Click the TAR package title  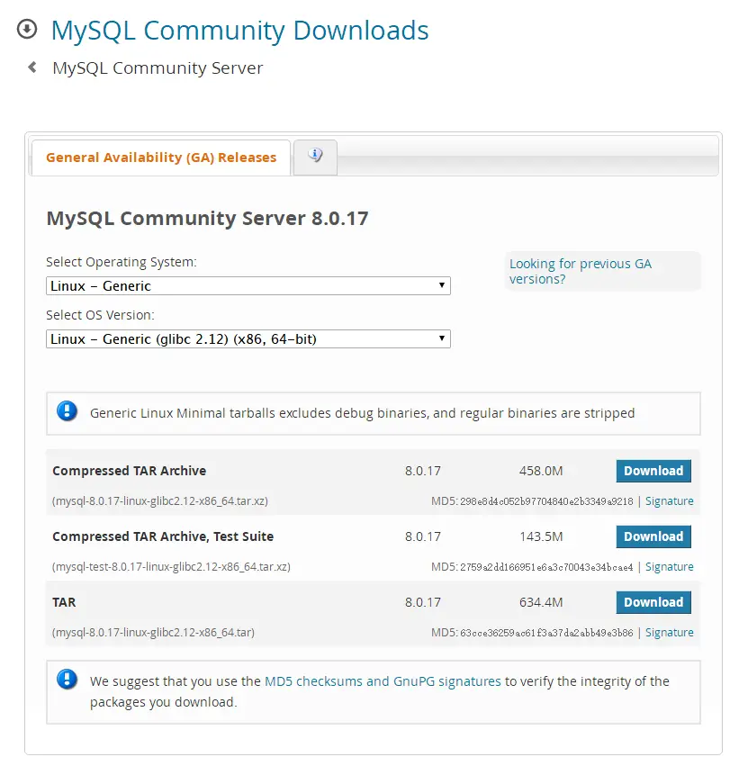pos(64,602)
